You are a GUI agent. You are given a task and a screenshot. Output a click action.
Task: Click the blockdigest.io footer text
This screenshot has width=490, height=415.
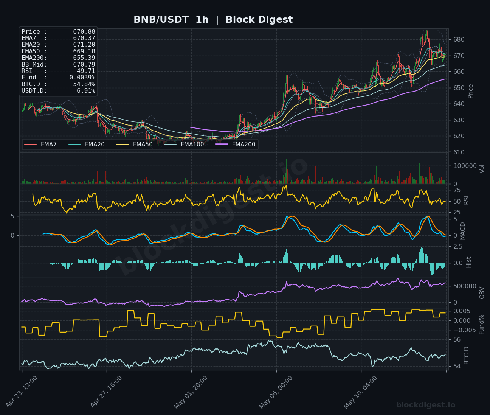coord(426,405)
